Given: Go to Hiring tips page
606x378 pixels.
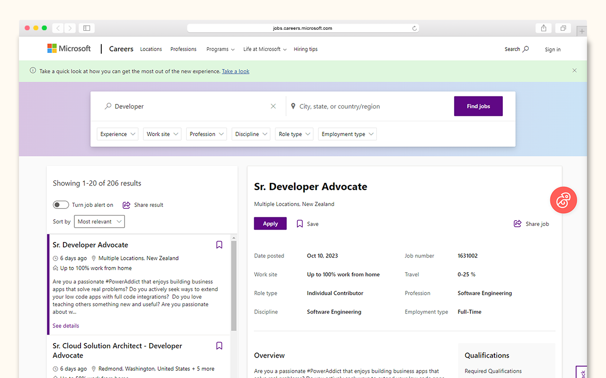Looking at the screenshot, I should [x=305, y=49].
